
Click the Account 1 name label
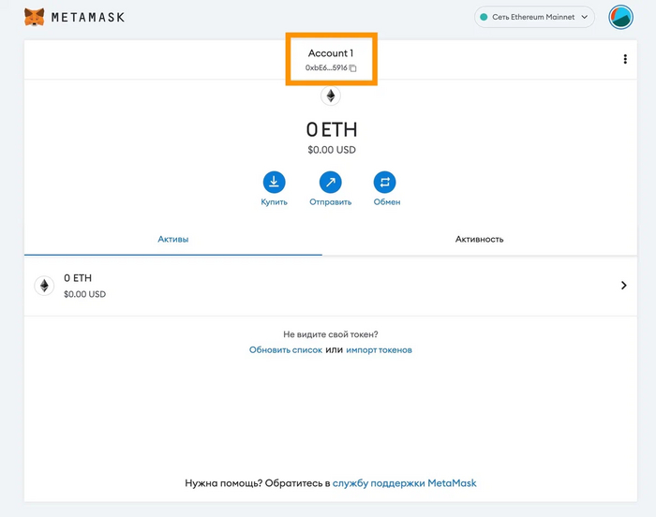(x=330, y=53)
